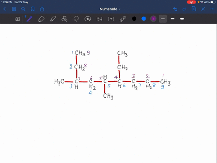This screenshot has height=163, width=217.
Task: Bookmark this page
Action: point(33,9)
